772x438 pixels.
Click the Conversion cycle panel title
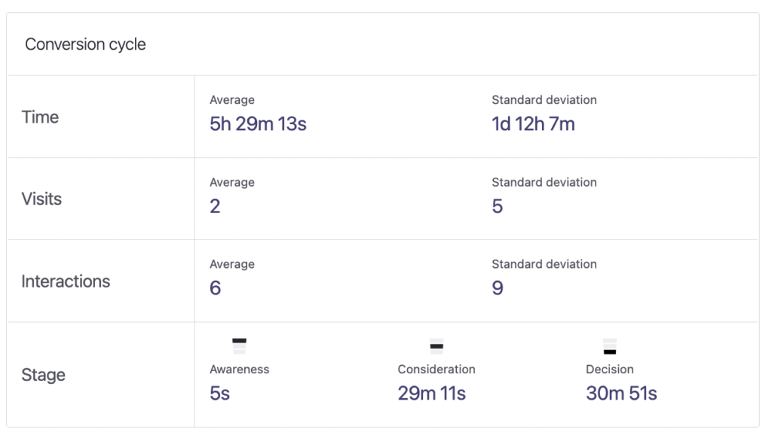point(85,44)
